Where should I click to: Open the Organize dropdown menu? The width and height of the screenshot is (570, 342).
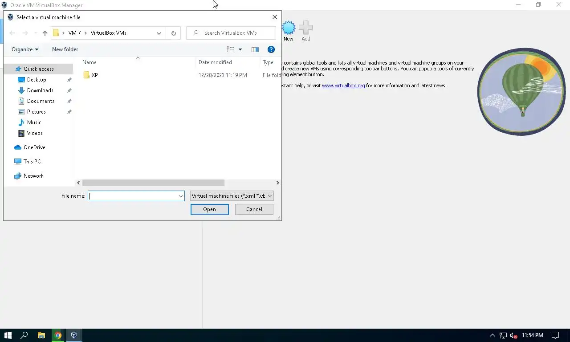(x=25, y=49)
